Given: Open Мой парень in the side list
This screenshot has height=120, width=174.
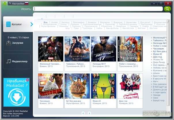Looking at the screenshot, I should pyautogui.click(x=160, y=65).
